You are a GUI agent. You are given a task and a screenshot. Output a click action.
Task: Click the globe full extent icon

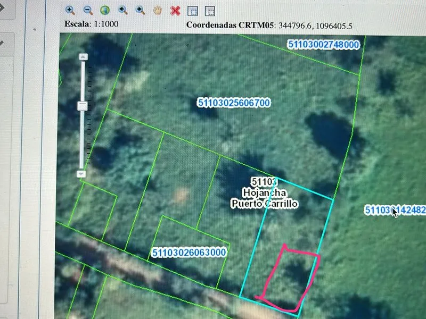pos(105,10)
